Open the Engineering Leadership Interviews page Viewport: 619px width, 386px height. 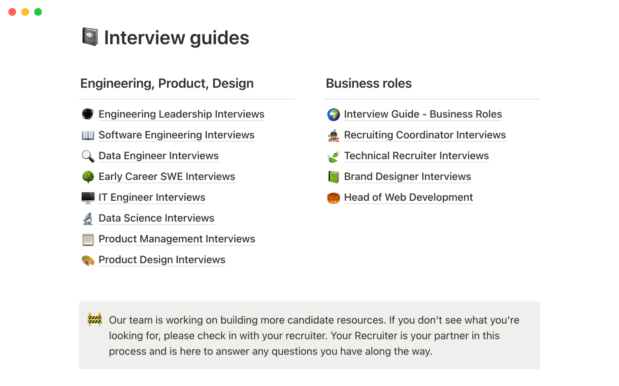click(x=181, y=114)
